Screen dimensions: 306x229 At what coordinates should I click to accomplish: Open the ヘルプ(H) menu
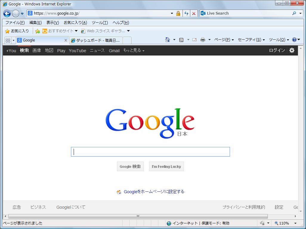click(121, 23)
